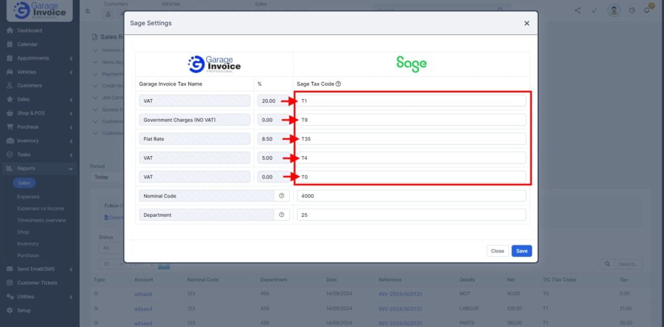Click the 20.00 percent VAT field
The width and height of the screenshot is (664, 327).
click(274, 100)
